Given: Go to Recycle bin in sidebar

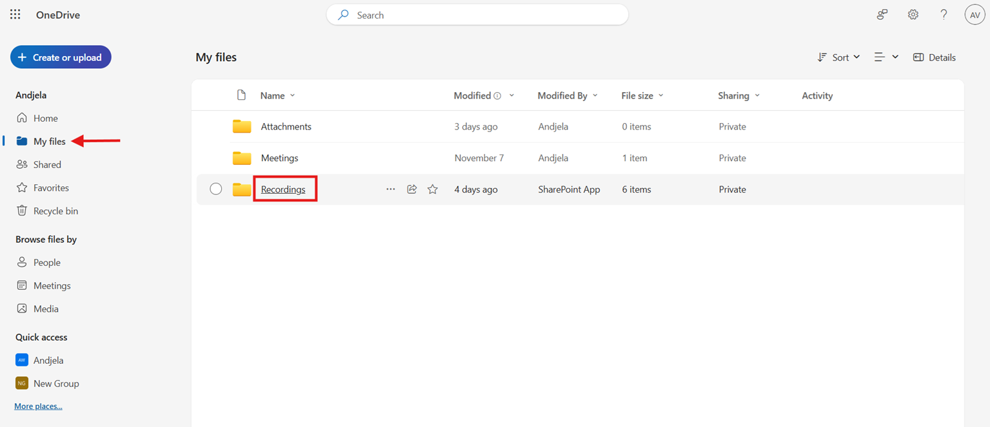Looking at the screenshot, I should click(55, 211).
